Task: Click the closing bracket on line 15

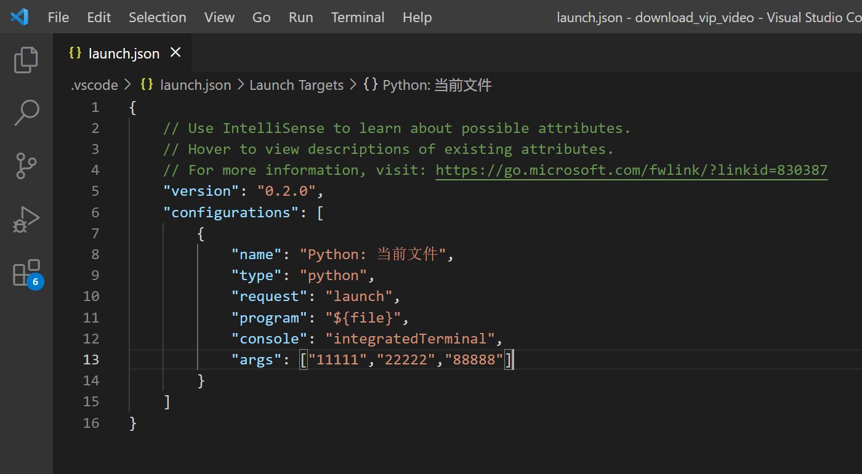Action: [167, 402]
